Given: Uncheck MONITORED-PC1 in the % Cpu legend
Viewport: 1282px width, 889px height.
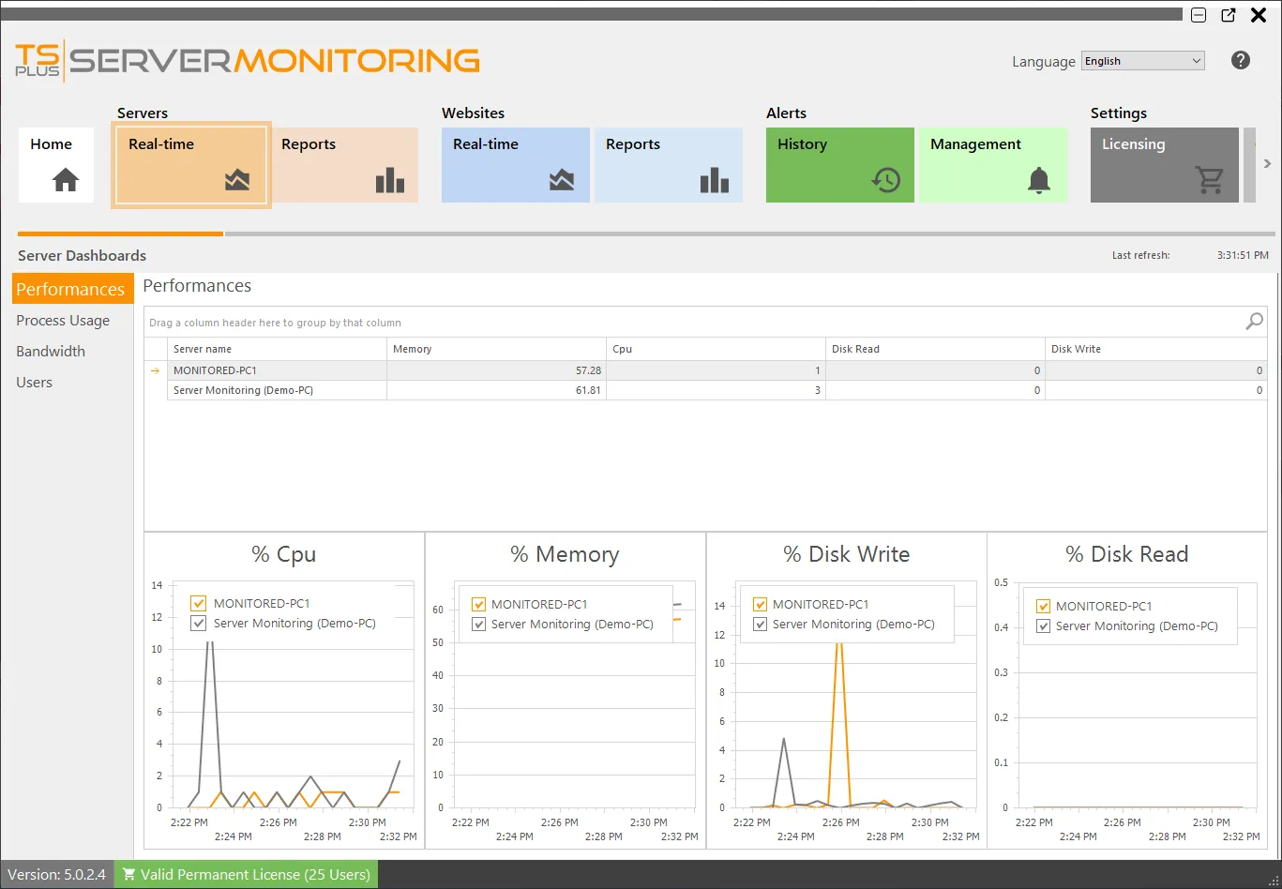Looking at the screenshot, I should pos(197,603).
